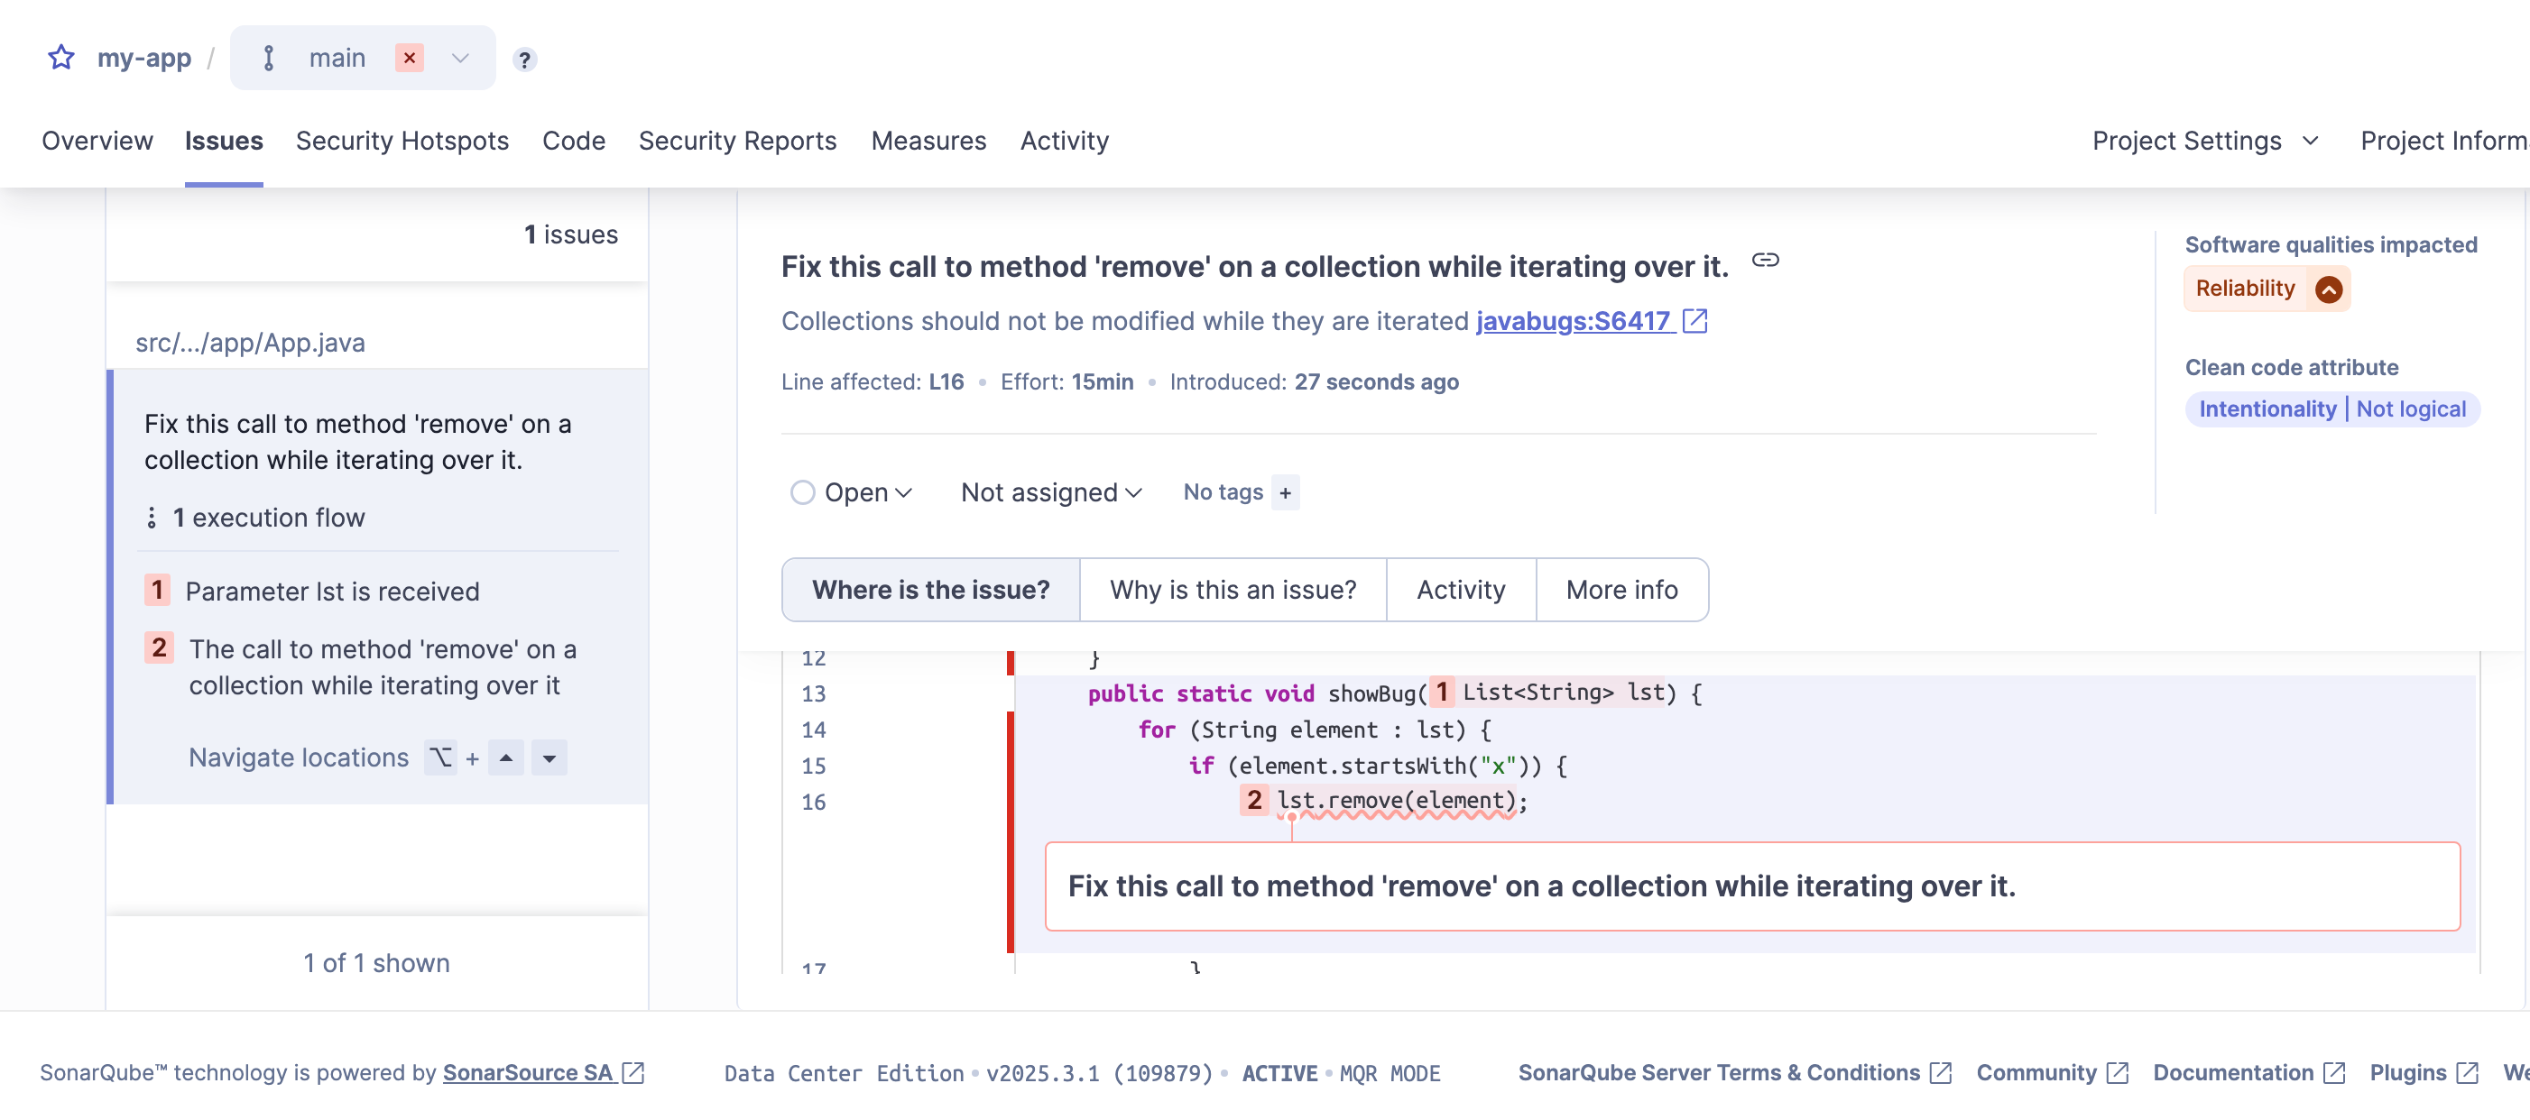The image size is (2530, 1120).
Task: Switch to the Security Hotspots tab
Action: 402,141
